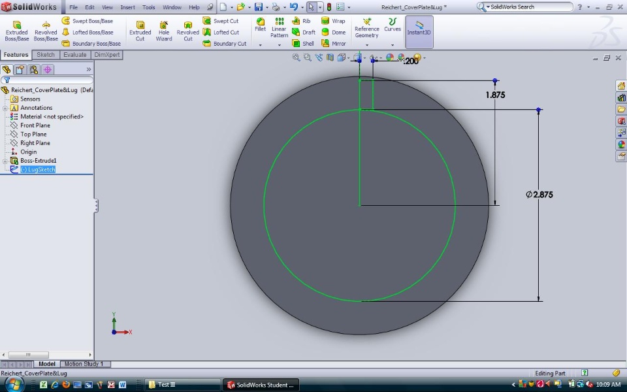The height and width of the screenshot is (392, 627).
Task: Open the Insert menu
Action: 127,7
